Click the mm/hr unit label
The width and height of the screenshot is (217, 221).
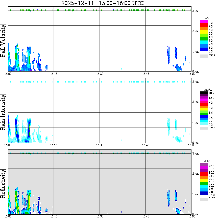tap(208, 90)
